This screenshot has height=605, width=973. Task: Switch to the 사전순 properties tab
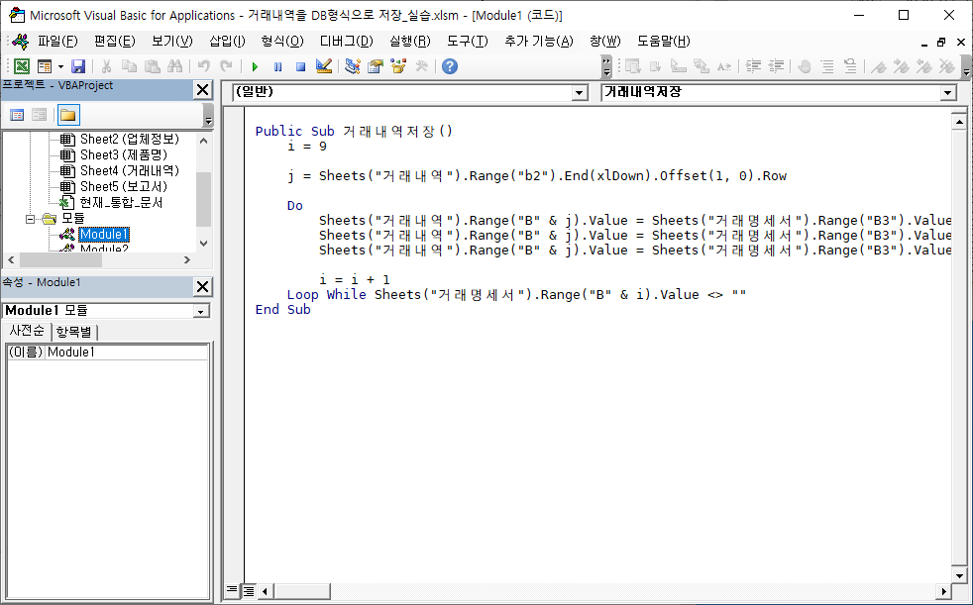[x=26, y=331]
